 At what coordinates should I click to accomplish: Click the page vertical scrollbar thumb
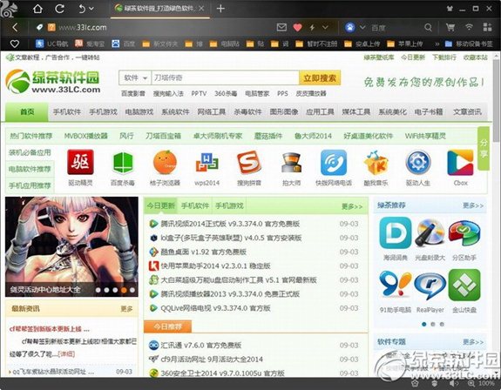pyautogui.click(x=496, y=99)
